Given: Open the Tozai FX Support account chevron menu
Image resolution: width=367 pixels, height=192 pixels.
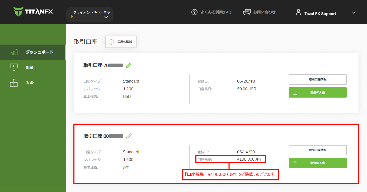Looking at the screenshot, I should click(354, 12).
